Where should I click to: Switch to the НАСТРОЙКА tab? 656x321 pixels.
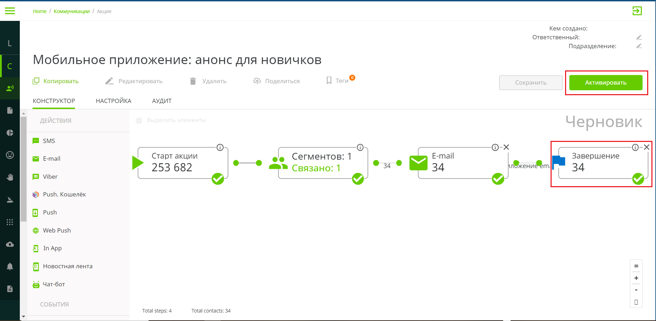coord(114,101)
